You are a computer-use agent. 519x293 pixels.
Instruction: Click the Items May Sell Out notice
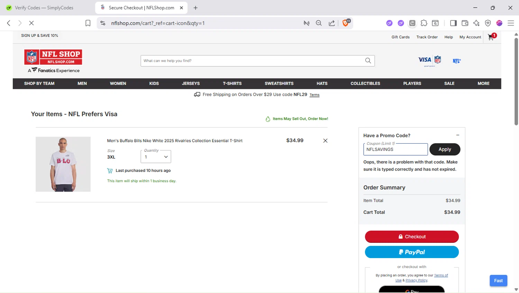(x=297, y=119)
